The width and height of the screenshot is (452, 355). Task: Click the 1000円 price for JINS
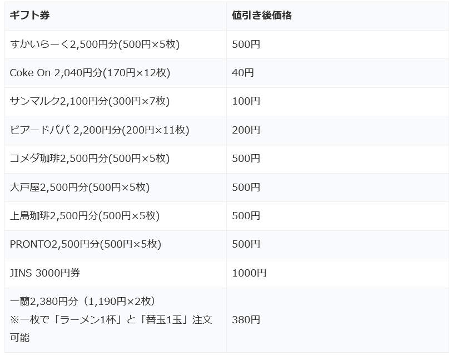pyautogui.click(x=249, y=273)
